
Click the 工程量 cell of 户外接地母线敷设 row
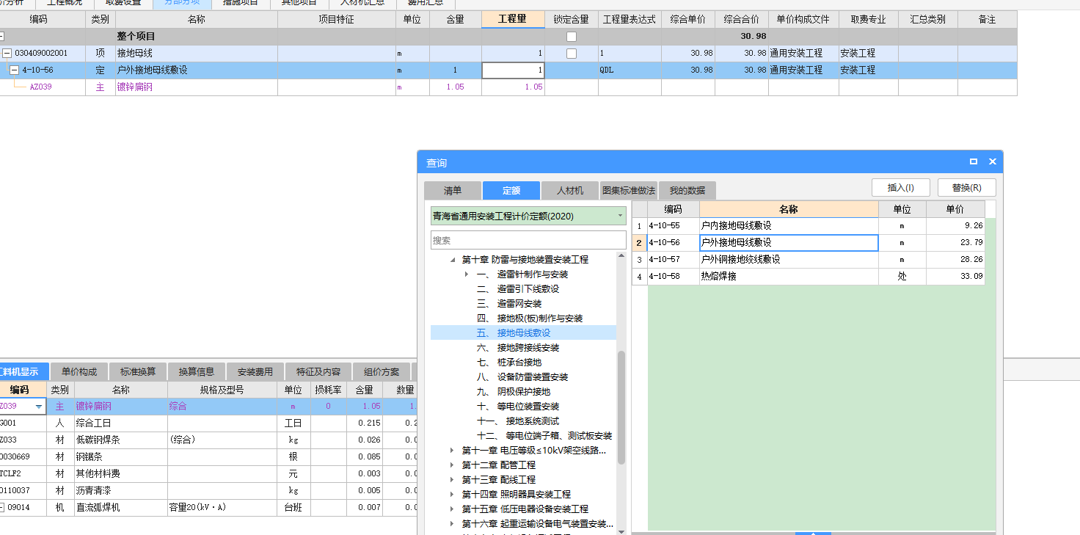coord(513,70)
